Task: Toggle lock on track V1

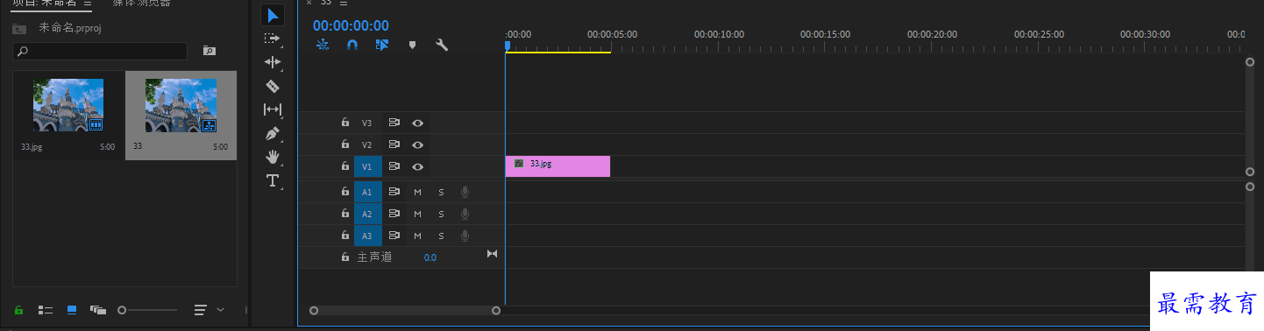Action: (x=345, y=166)
